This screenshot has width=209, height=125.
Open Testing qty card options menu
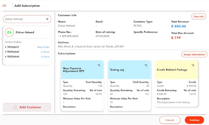pyautogui.click(x=146, y=65)
